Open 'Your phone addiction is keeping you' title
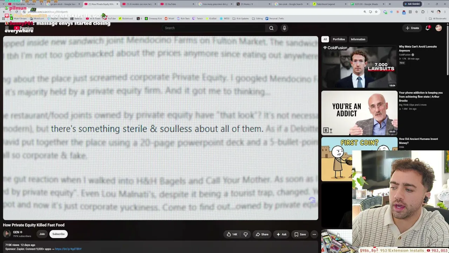The height and width of the screenshot is (253, 449). [421, 97]
